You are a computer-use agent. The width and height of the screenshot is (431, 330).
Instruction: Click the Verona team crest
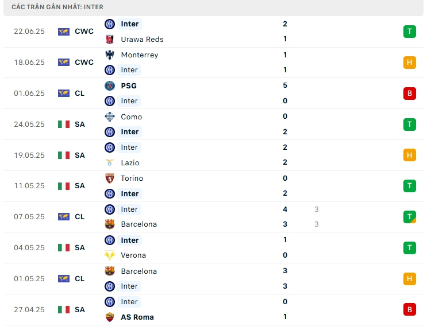pos(110,255)
